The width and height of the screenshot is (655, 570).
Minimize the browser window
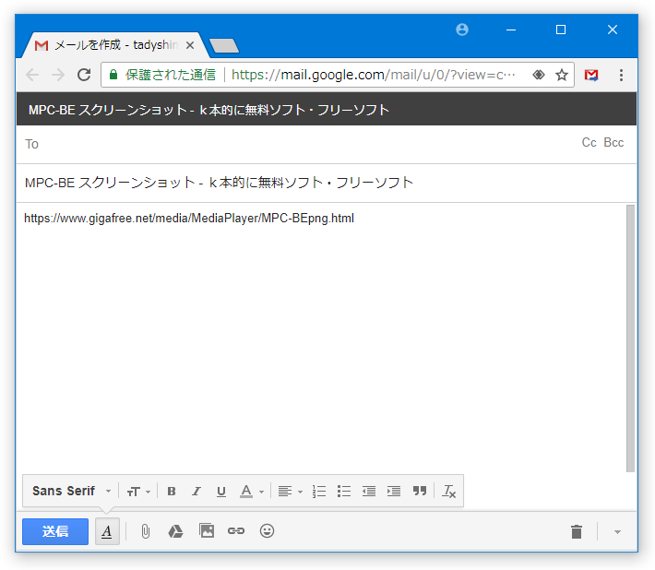click(511, 30)
